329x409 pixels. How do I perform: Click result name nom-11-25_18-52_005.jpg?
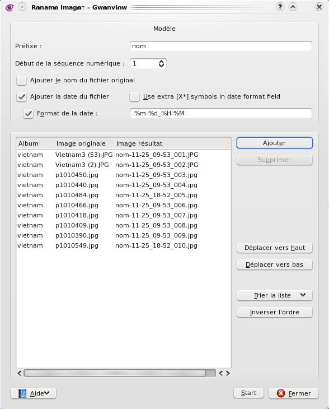click(x=156, y=196)
